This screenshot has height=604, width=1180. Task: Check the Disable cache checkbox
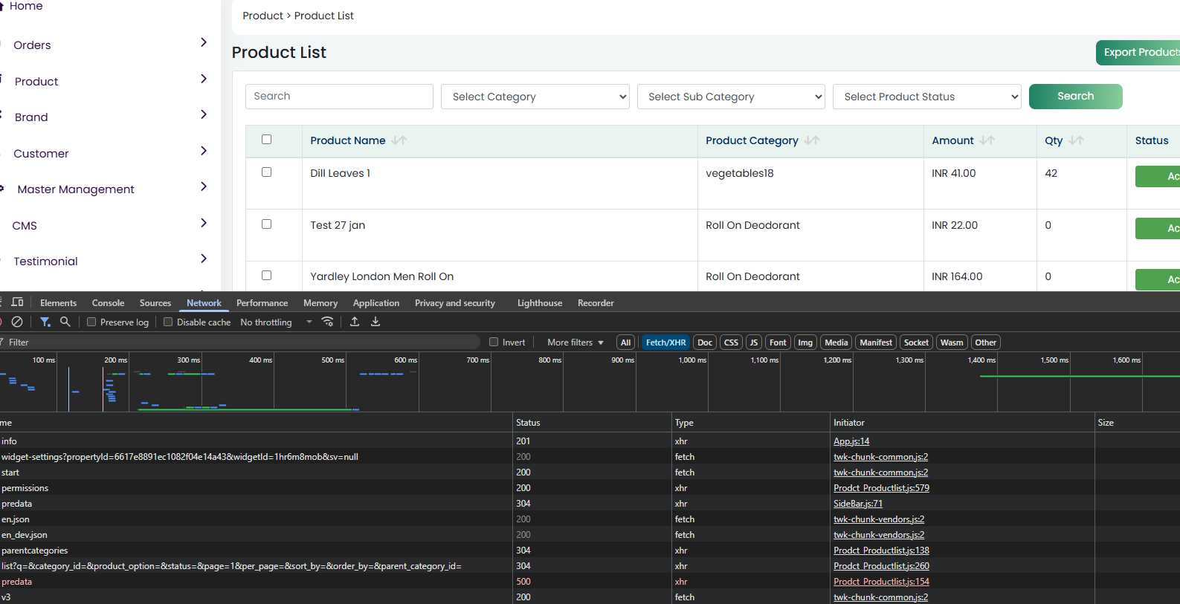coord(168,322)
